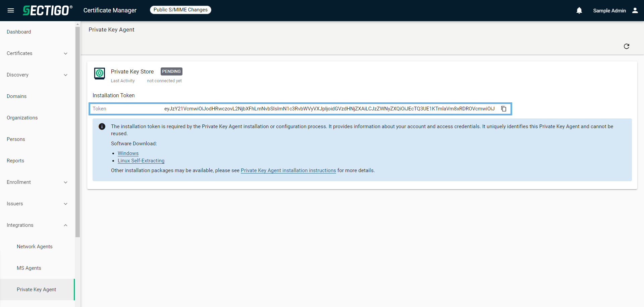Expand the Issuers chevron
This screenshot has width=644, height=307.
66,204
